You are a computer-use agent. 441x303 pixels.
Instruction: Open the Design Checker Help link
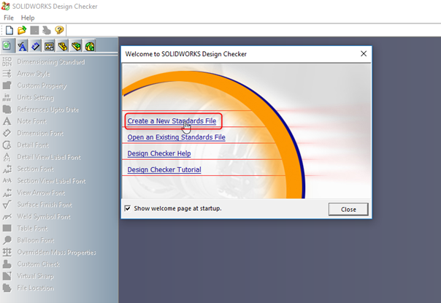tap(159, 153)
